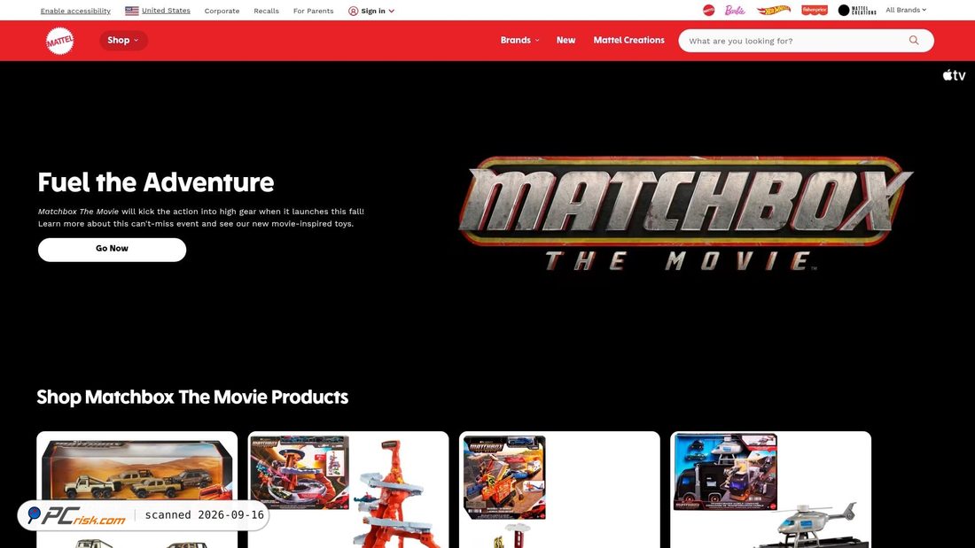Open the Corporate link
This screenshot has width=975, height=548.
coord(222,12)
